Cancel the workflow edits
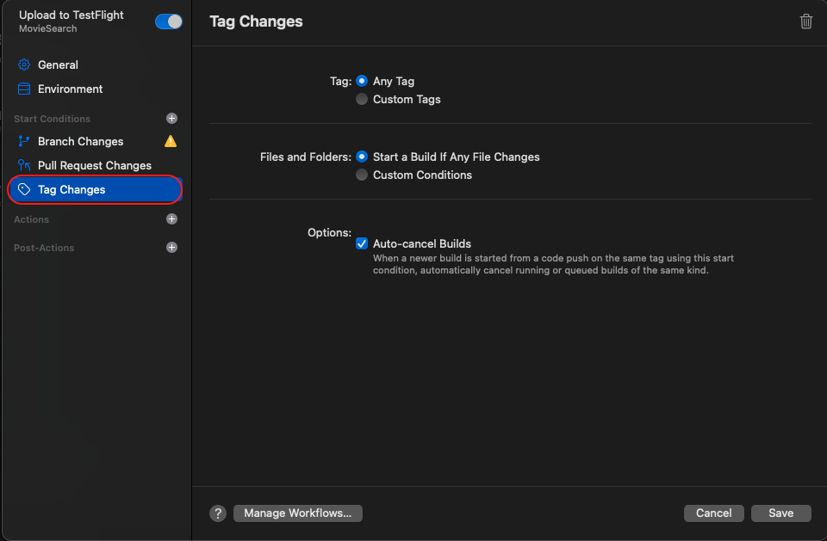This screenshot has width=827, height=541. tap(713, 513)
